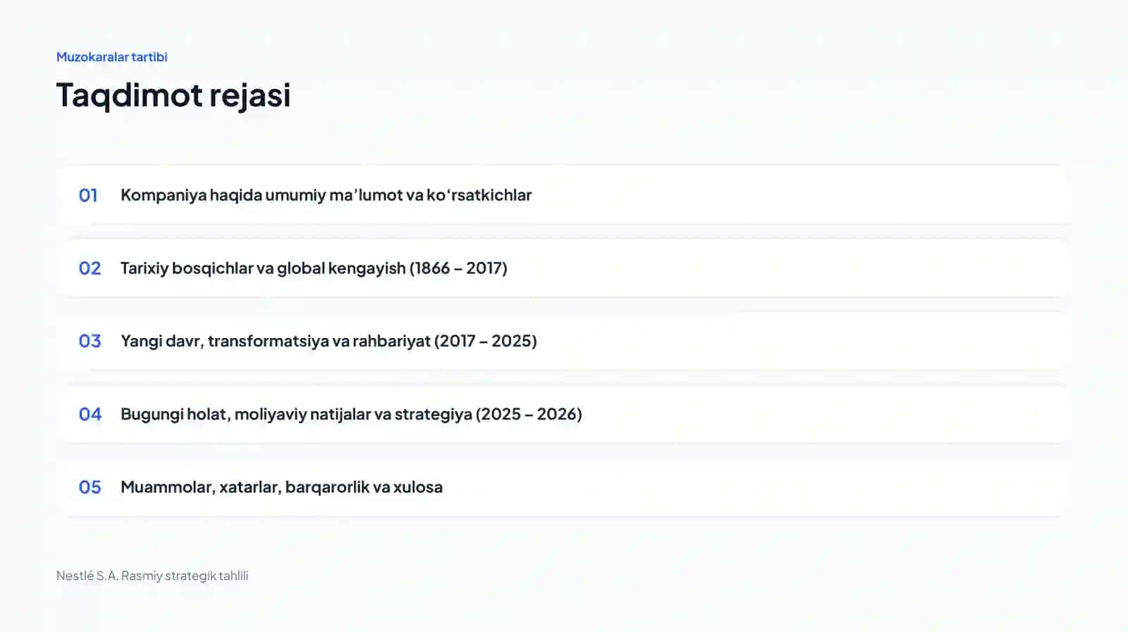1128x633 pixels.
Task: Click the (1866 – 2017) date range text
Action: [x=458, y=268]
